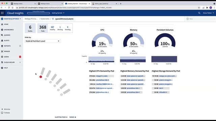Open the 368 Pods summary tile
This screenshot has width=216, height=121.
(x=43, y=28)
